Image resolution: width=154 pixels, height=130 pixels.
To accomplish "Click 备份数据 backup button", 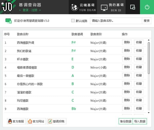I will tap(126, 121).
